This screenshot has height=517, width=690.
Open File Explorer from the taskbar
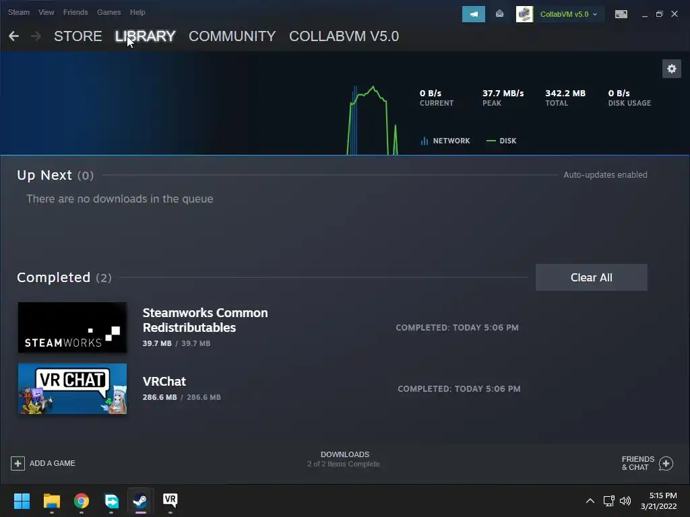point(51,501)
